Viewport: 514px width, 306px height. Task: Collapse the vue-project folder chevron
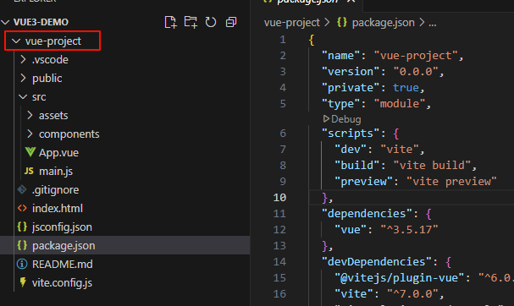[x=16, y=41]
